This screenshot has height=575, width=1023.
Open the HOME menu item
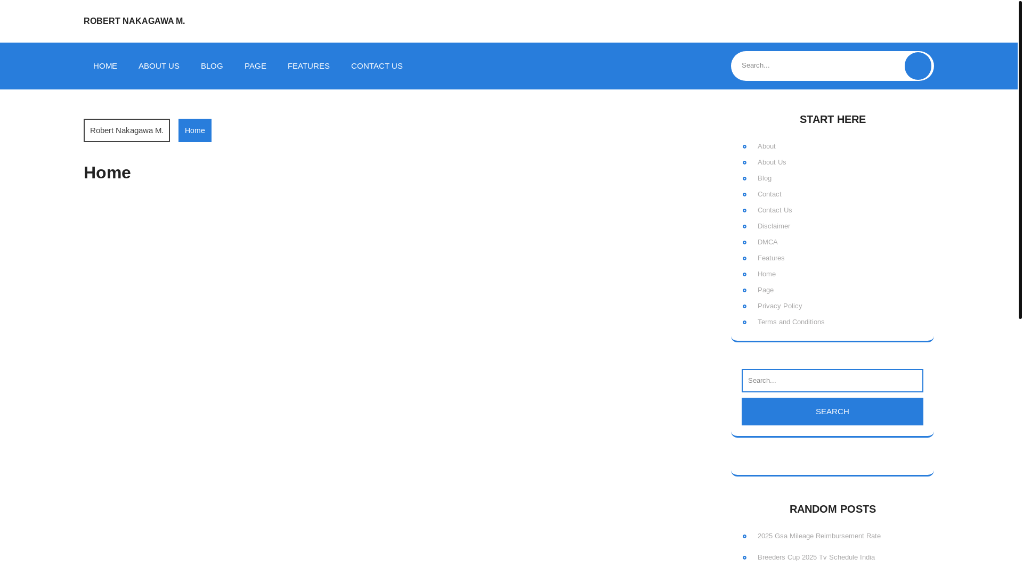(105, 66)
